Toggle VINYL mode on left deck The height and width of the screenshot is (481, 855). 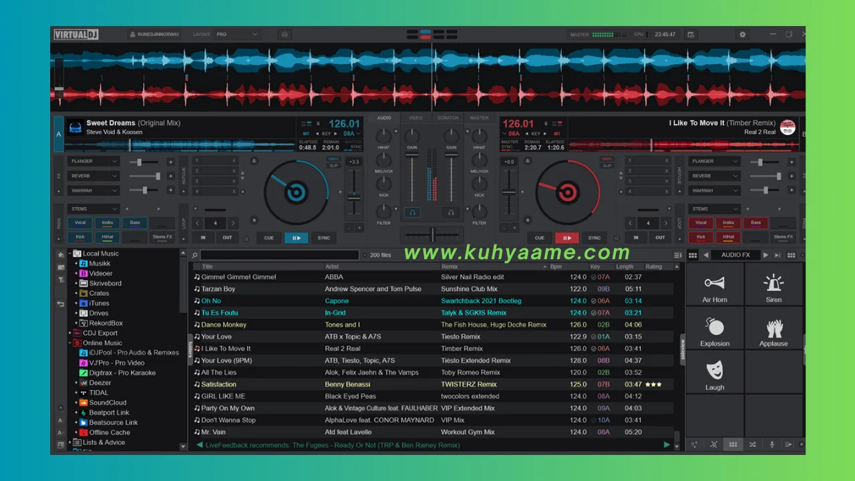point(333,159)
